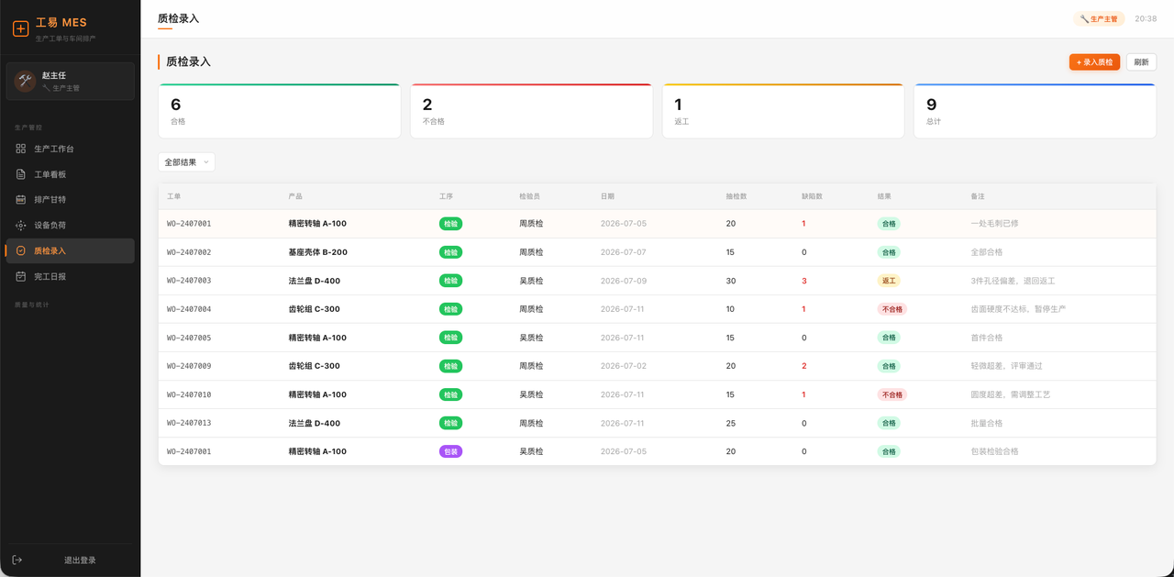The height and width of the screenshot is (577, 1174).
Task: Open the 全部结果 filter dropdown
Action: click(186, 162)
